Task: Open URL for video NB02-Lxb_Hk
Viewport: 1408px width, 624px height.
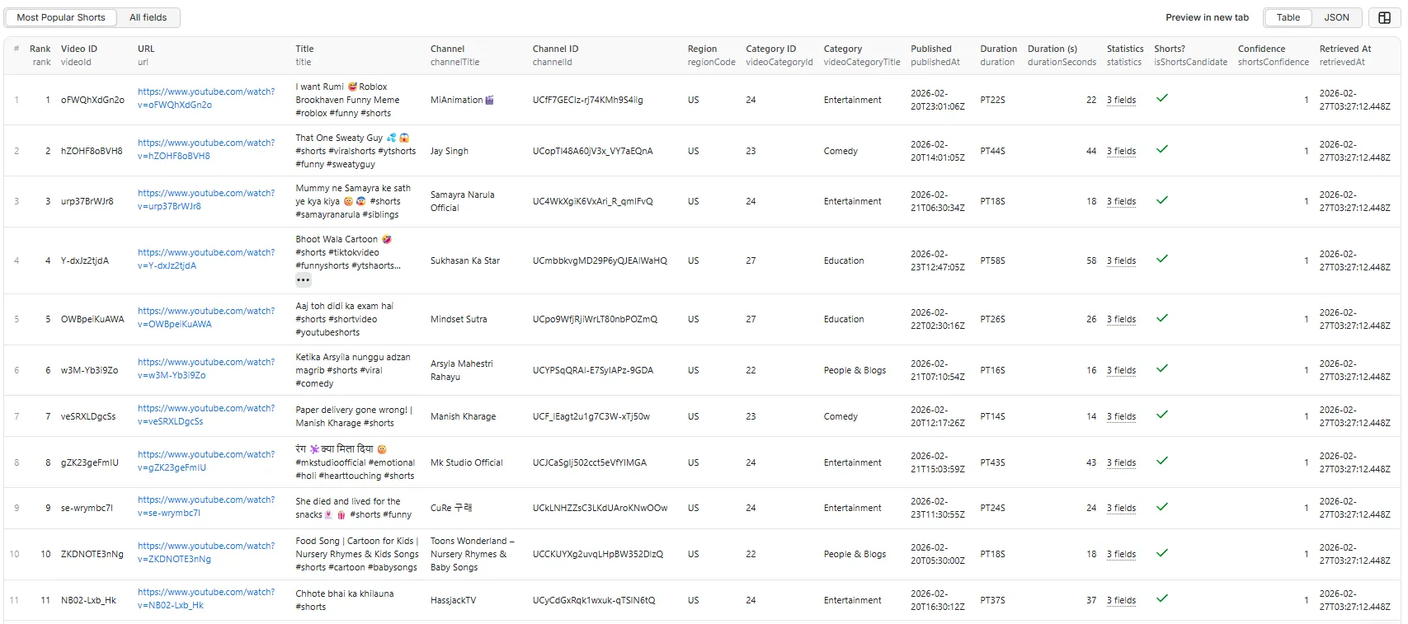Action: [206, 598]
